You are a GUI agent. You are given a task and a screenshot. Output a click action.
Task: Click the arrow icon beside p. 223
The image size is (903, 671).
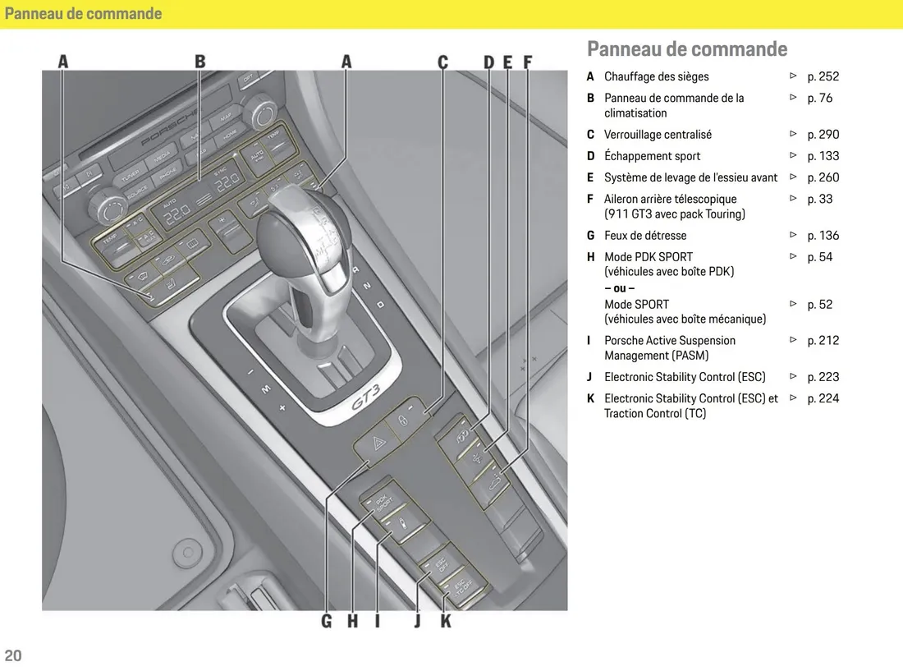coord(793,376)
